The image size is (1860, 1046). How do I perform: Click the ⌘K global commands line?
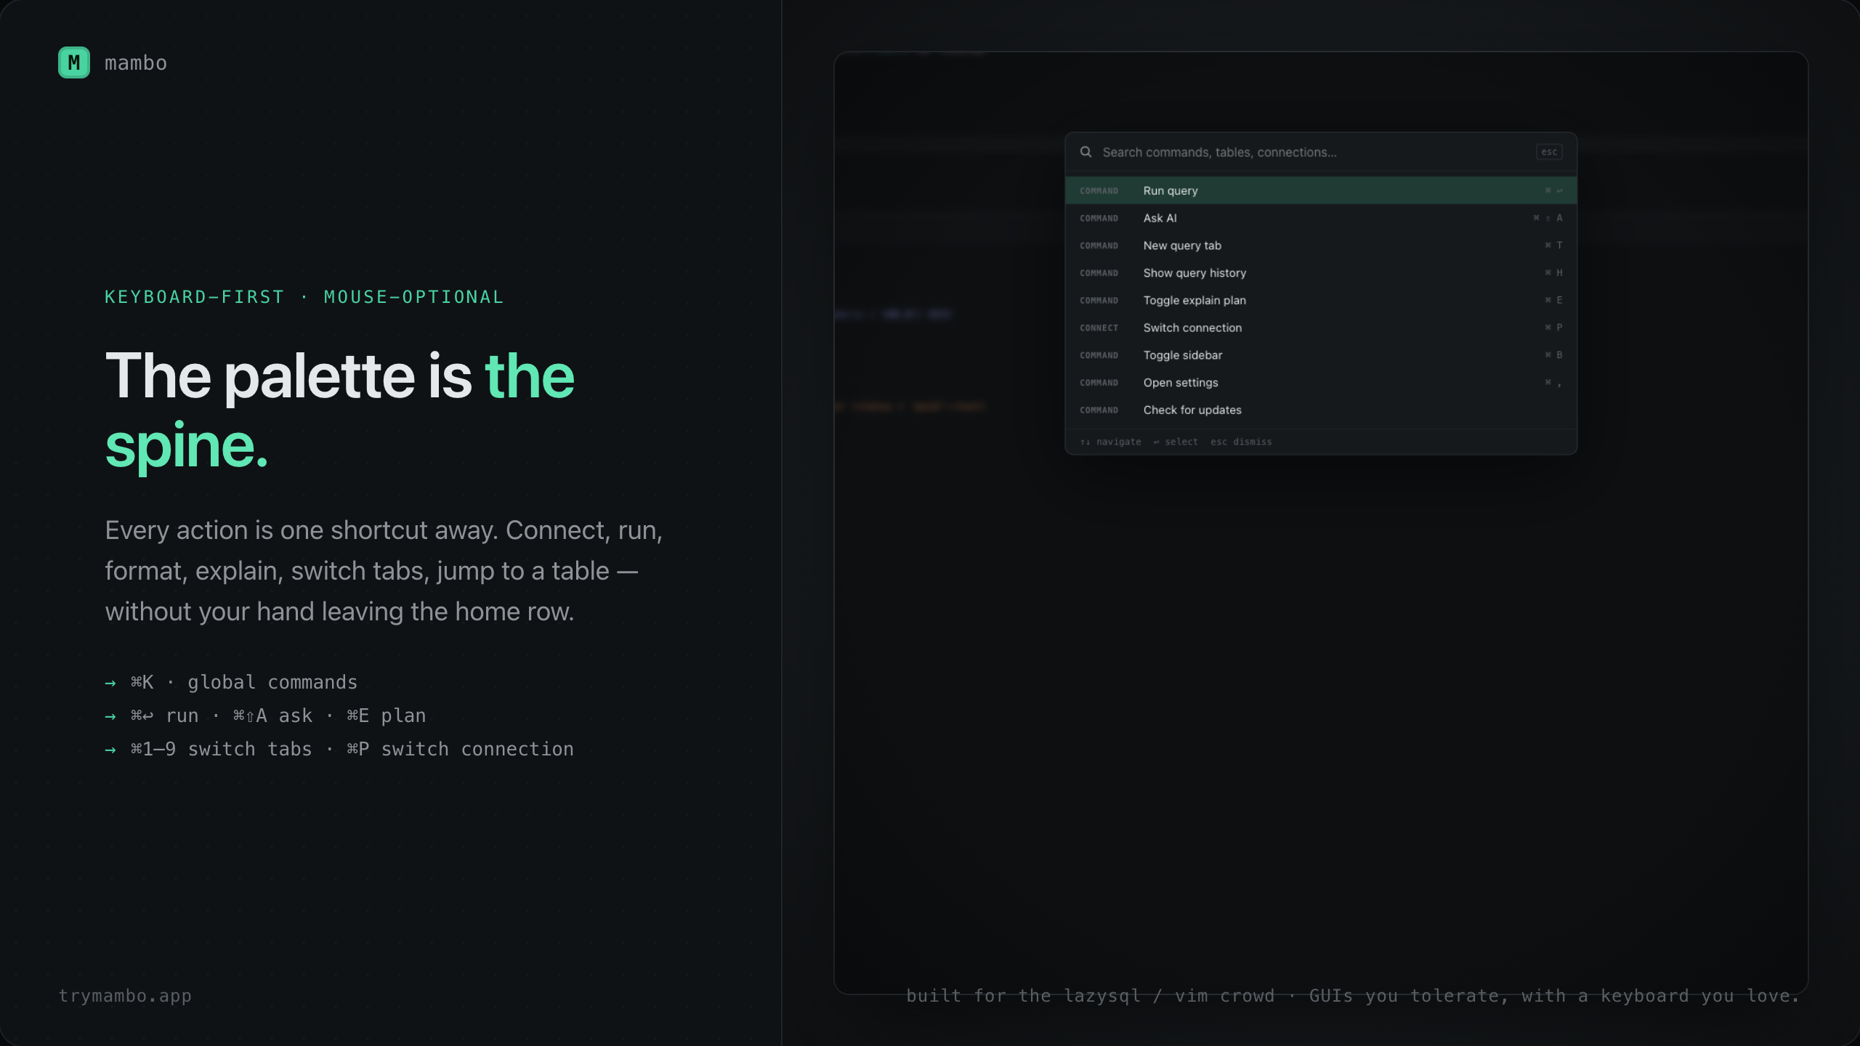tap(231, 683)
